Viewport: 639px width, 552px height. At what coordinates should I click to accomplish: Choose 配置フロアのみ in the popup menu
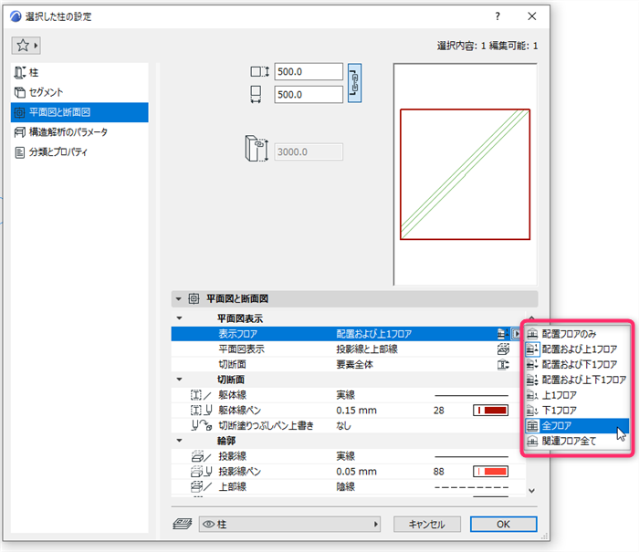577,334
